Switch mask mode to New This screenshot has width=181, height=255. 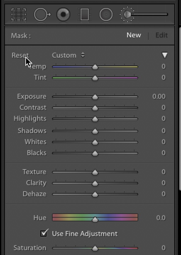click(x=134, y=35)
